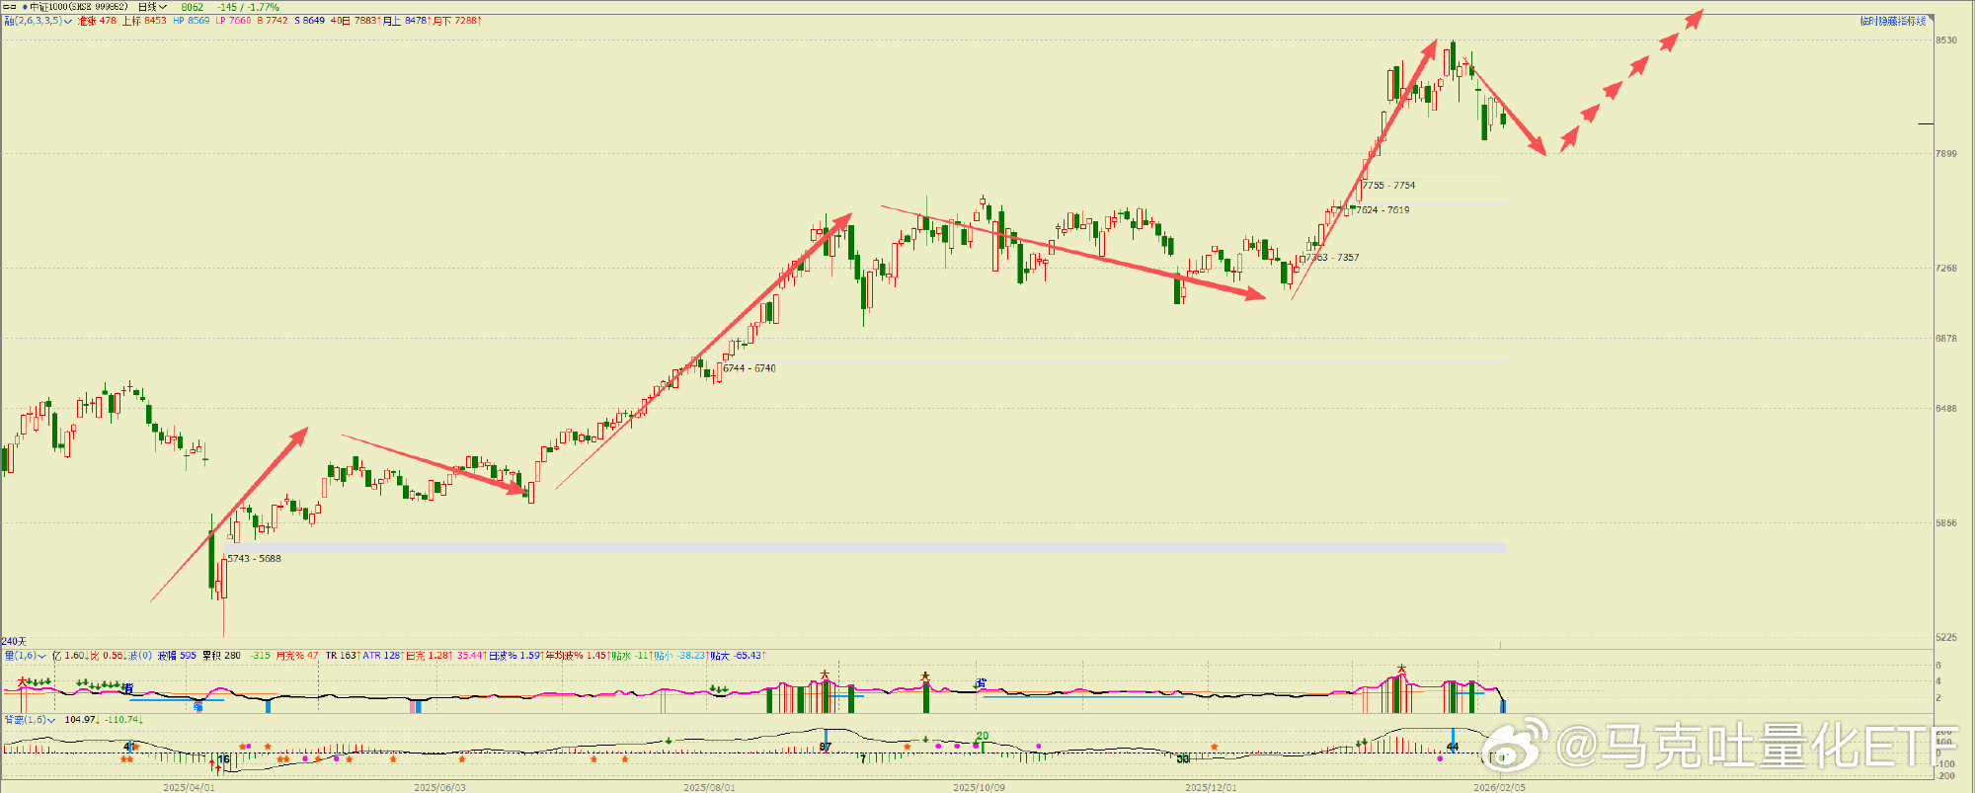The width and height of the screenshot is (1975, 793).
Task: Click the 临时隐藏指标线 link
Action: coord(1892,21)
